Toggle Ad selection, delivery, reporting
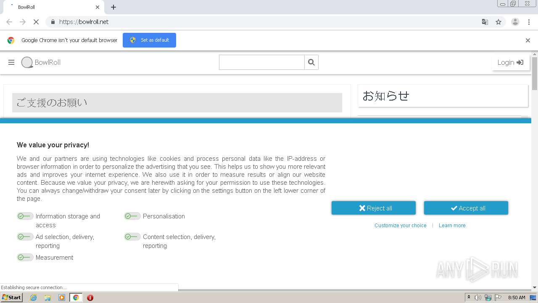Image resolution: width=538 pixels, height=303 pixels. click(x=25, y=237)
